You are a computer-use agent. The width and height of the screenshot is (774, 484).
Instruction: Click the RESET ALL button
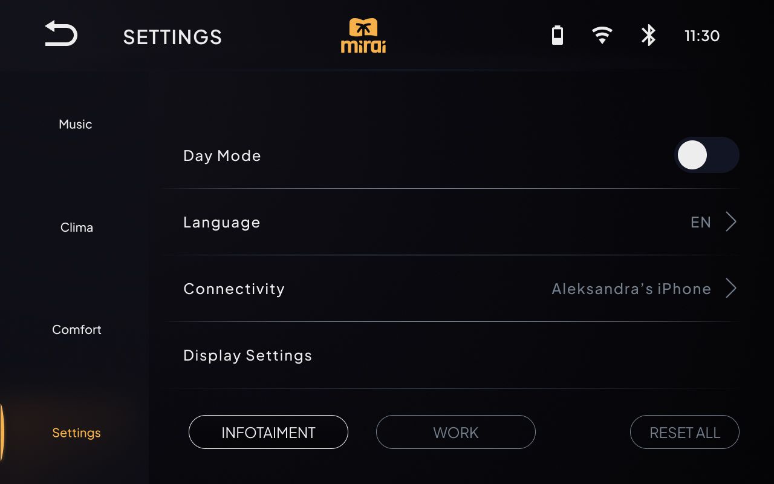pyautogui.click(x=685, y=432)
